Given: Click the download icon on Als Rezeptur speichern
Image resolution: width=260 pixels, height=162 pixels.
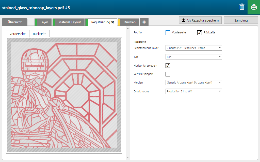Looking at the screenshot, I should tap(184, 20).
